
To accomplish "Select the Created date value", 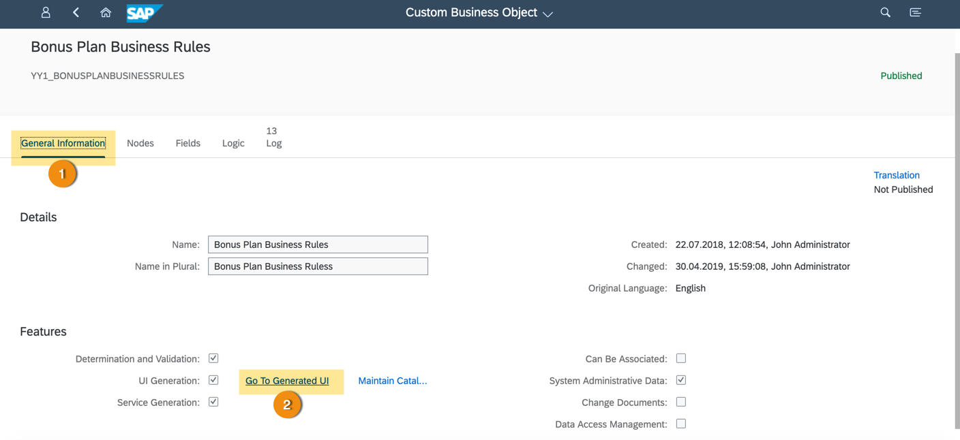I will [762, 245].
